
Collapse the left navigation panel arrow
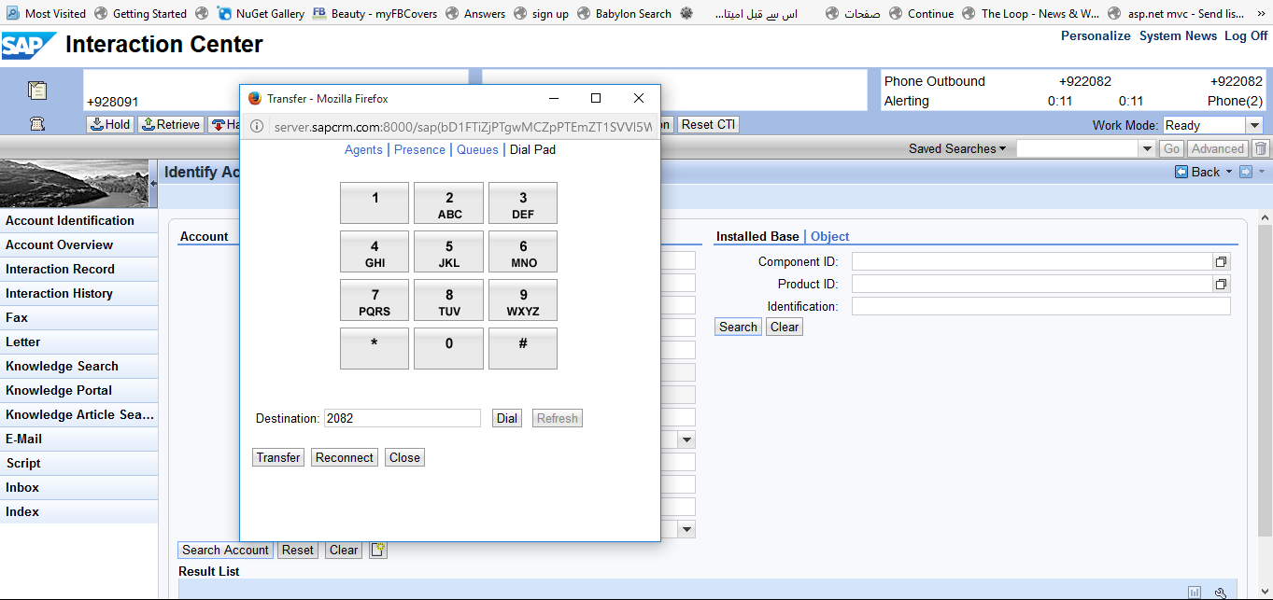pyautogui.click(x=153, y=184)
